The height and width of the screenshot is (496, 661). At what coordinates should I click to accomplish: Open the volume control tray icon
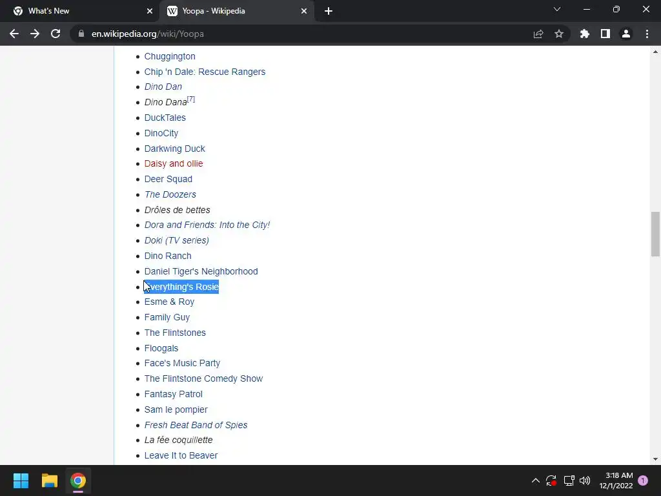click(585, 480)
